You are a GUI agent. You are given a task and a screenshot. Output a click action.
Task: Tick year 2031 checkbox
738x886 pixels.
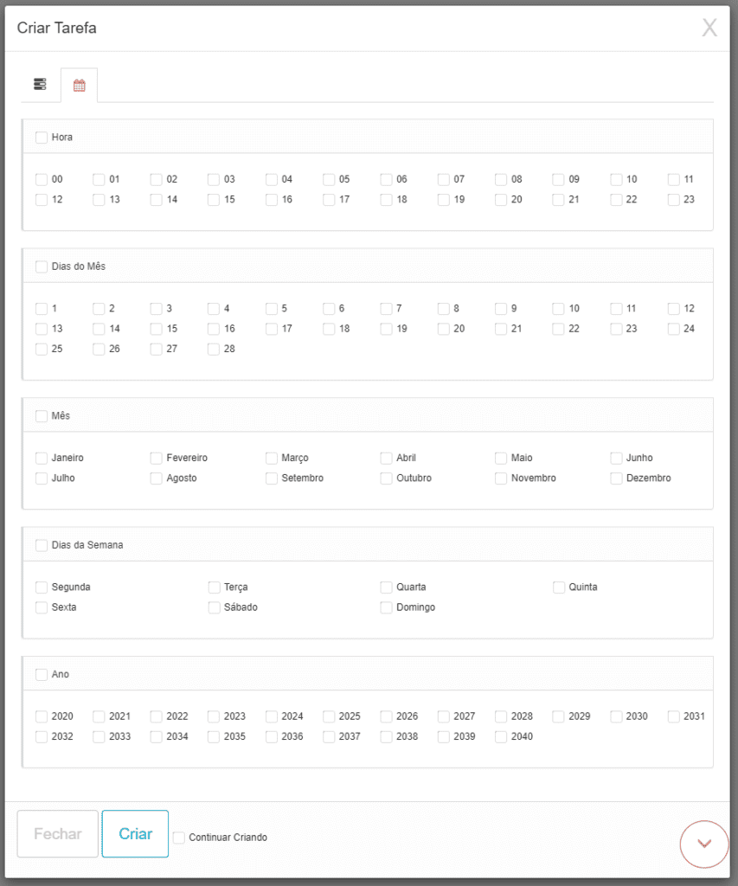tap(674, 716)
